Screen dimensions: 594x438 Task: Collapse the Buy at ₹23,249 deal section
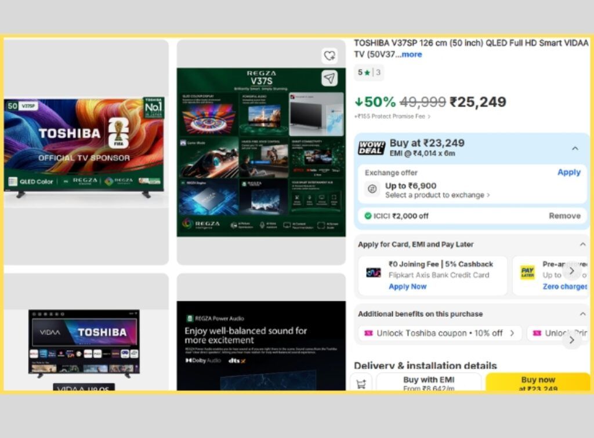tap(575, 148)
